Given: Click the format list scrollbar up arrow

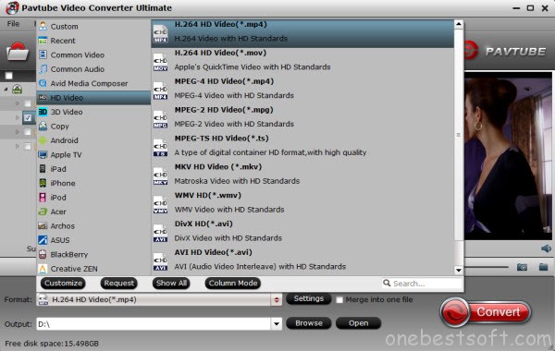Looking at the screenshot, I should pyautogui.click(x=459, y=24).
